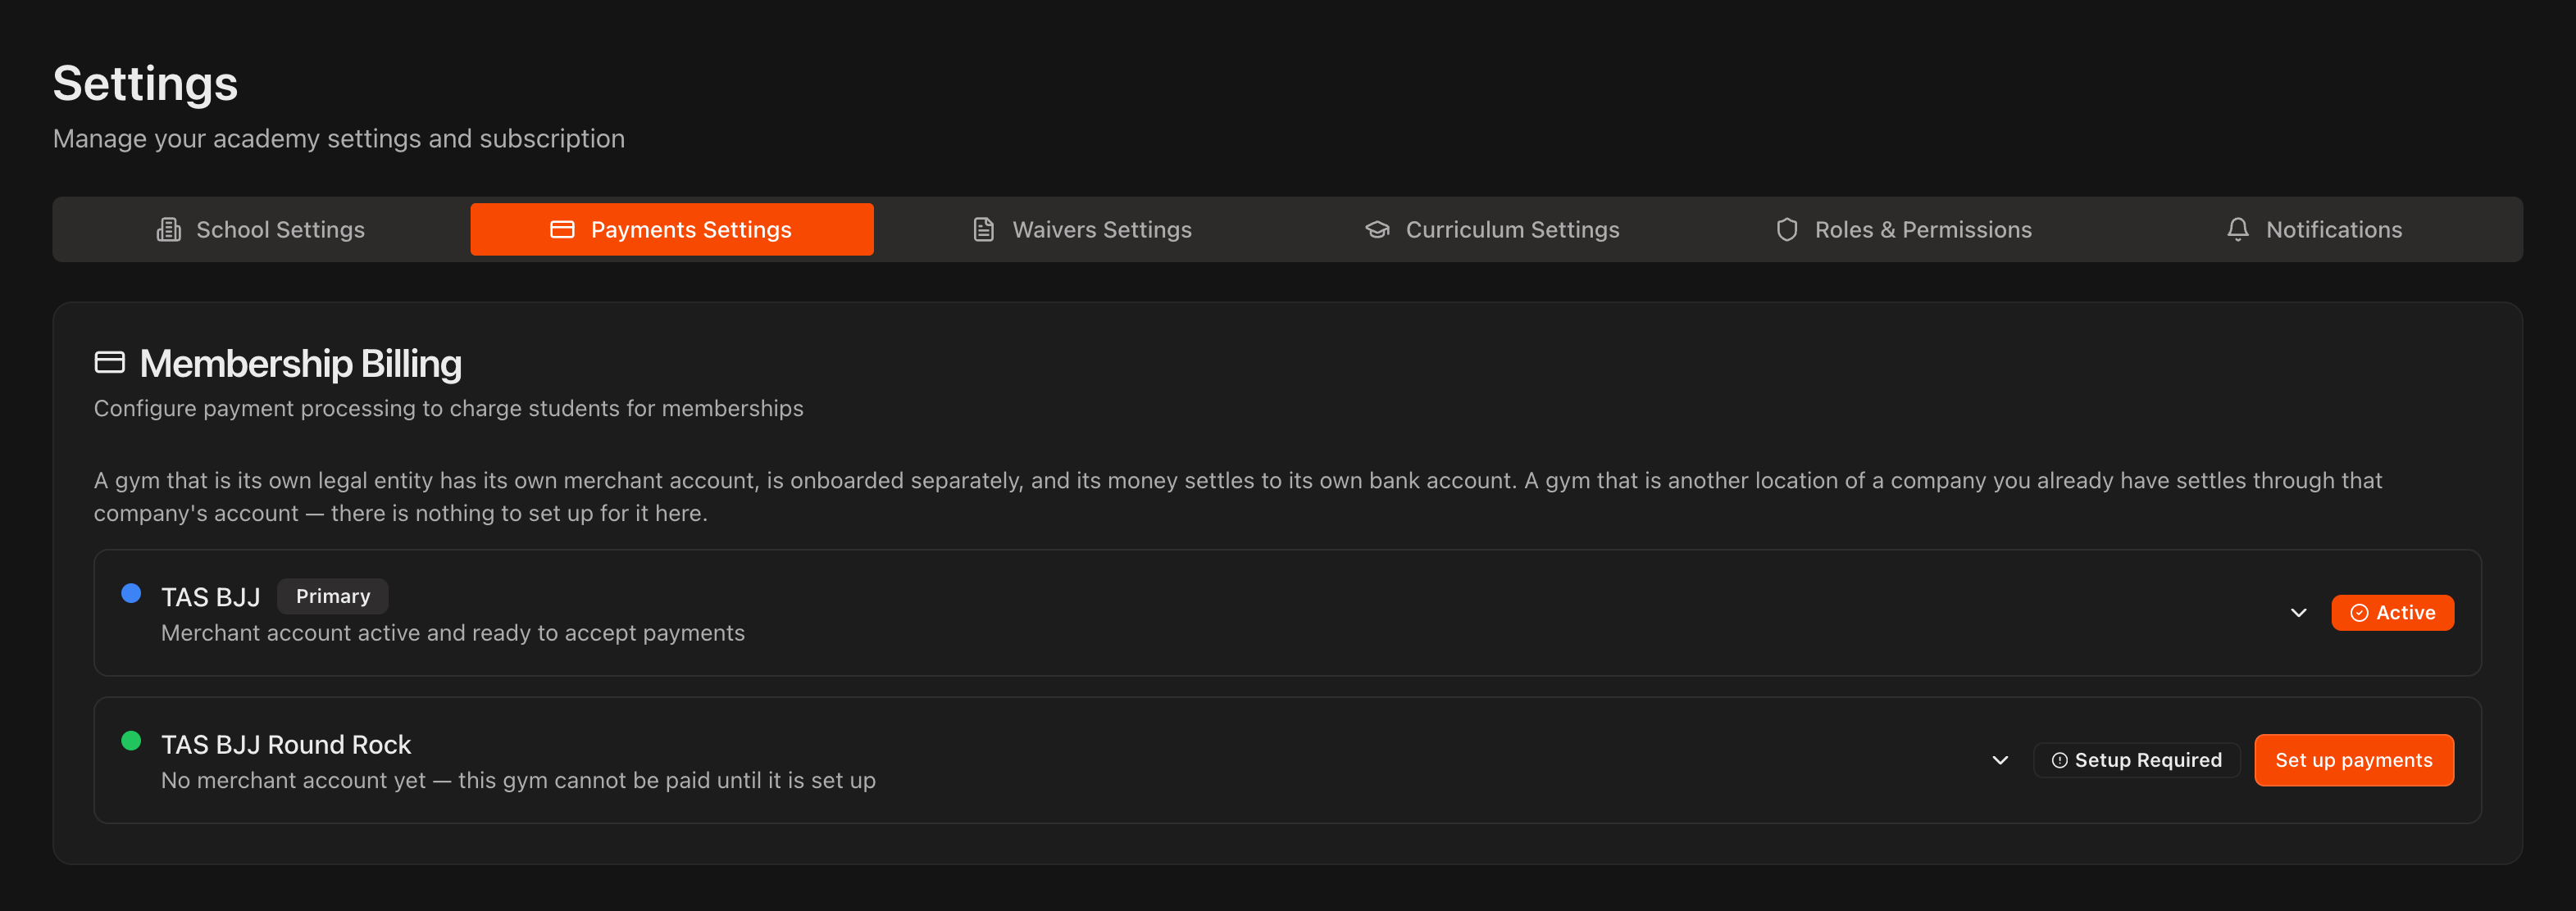Screen dimensions: 2576x911
Task: Click the green dot next to Round Rock
Action: coord(131,741)
